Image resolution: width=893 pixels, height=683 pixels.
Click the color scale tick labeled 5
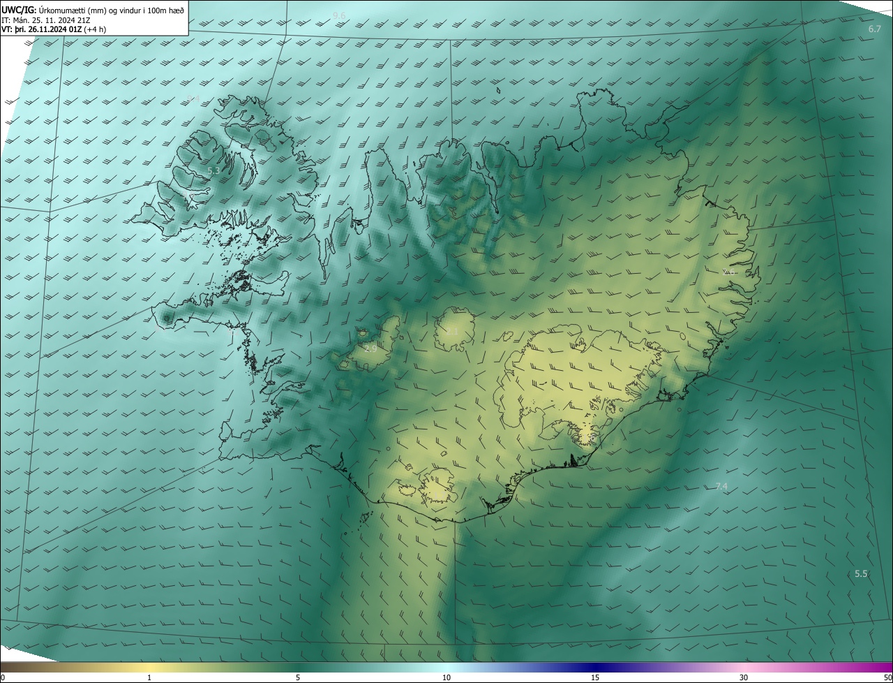298,677
